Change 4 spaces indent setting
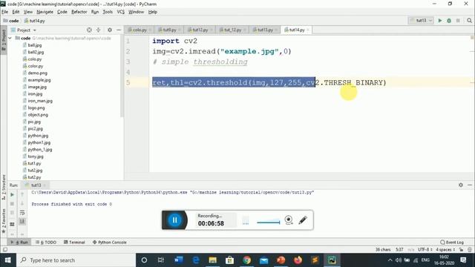This screenshot has width=475, height=267. (x=445, y=250)
